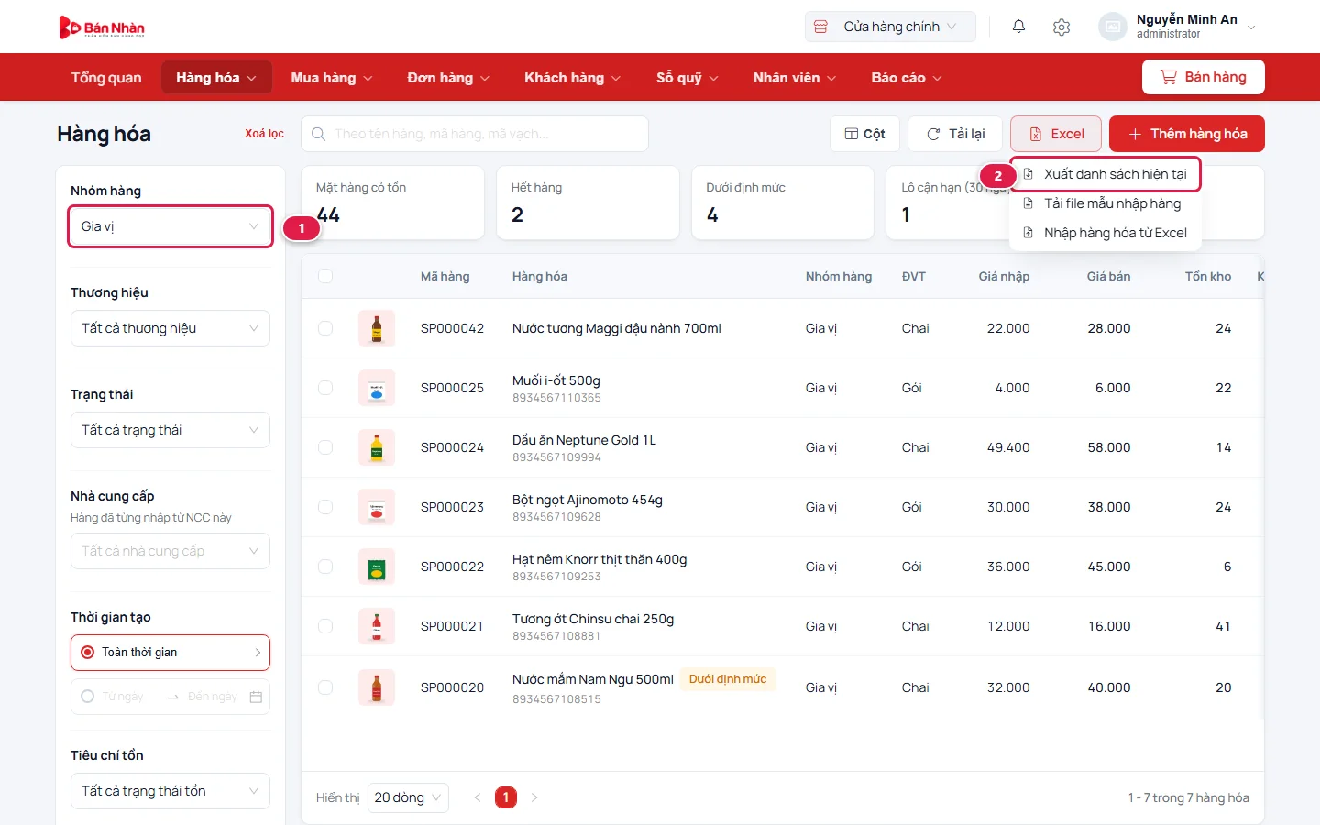Choose Nhập hàng hóa từ Excel

click(1105, 233)
